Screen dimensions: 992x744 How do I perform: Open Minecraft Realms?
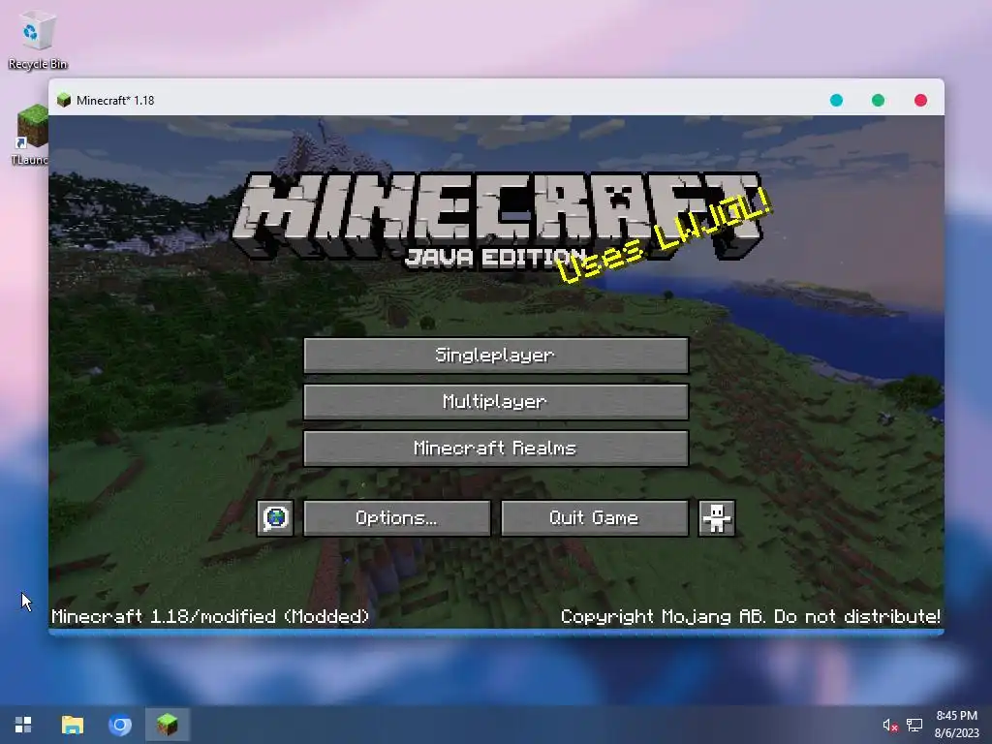click(496, 449)
